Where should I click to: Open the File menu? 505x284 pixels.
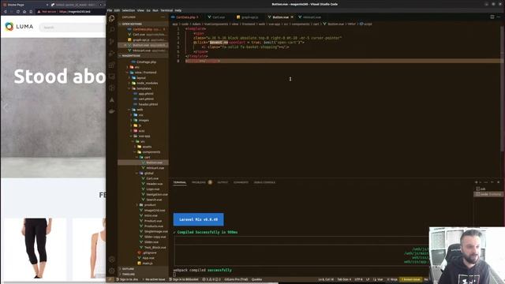(110, 10)
